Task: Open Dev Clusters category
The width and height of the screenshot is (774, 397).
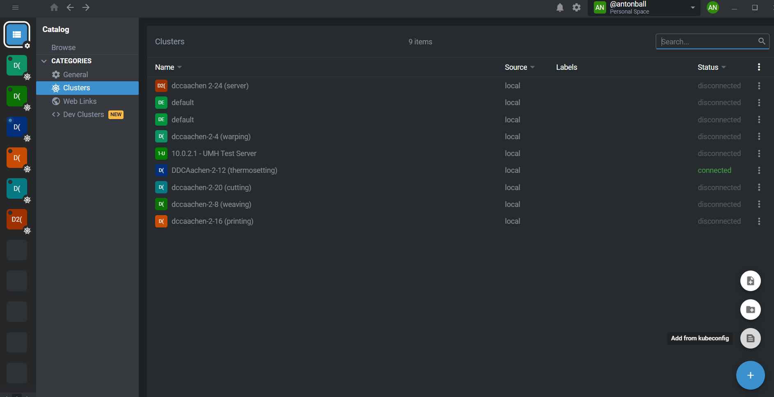Action: click(x=83, y=115)
